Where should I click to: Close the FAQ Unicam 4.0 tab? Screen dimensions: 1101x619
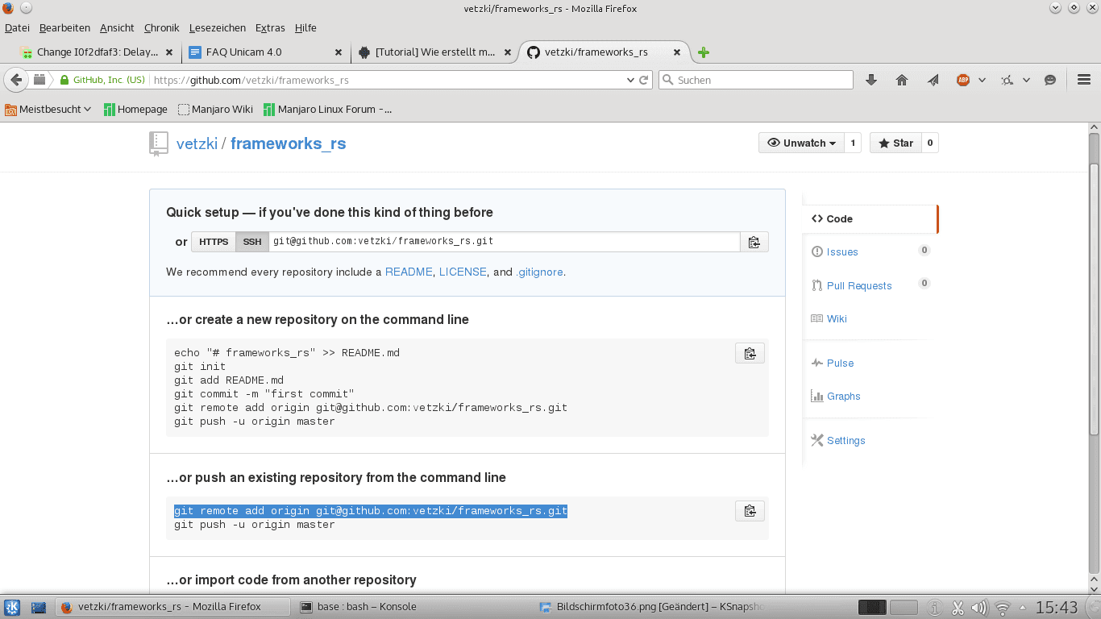339,52
